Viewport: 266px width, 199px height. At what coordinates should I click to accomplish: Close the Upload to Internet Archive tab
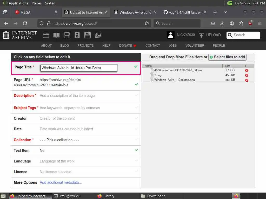coord(106,12)
